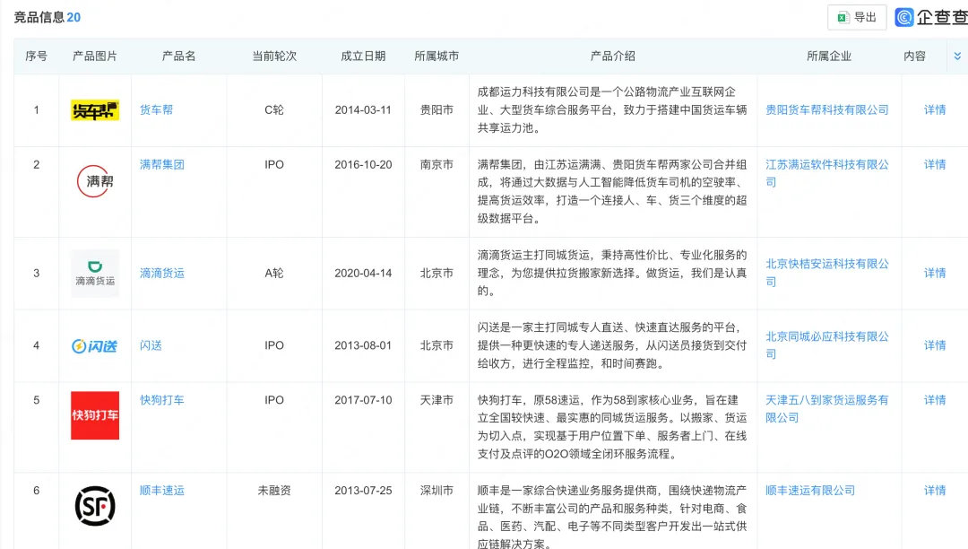Open 贵阳货车帮科技有限公司 company link
Image resolution: width=968 pixels, height=549 pixels.
coord(826,110)
